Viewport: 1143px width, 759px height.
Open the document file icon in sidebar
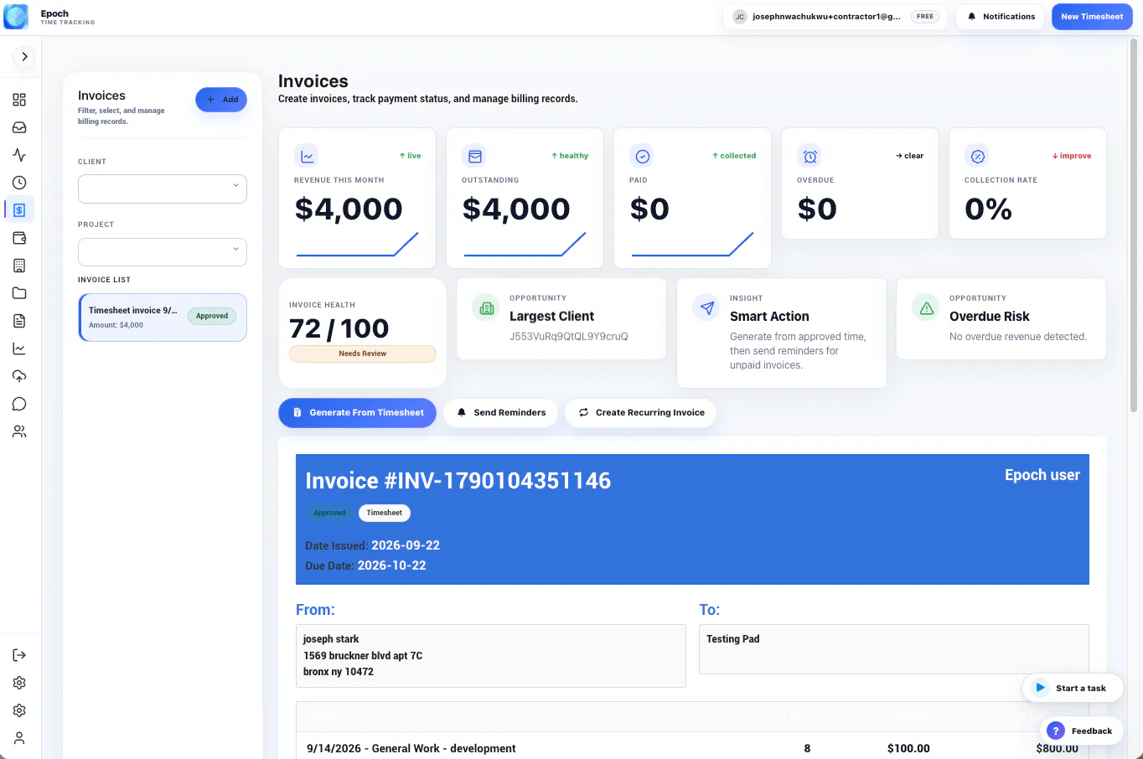coord(19,321)
